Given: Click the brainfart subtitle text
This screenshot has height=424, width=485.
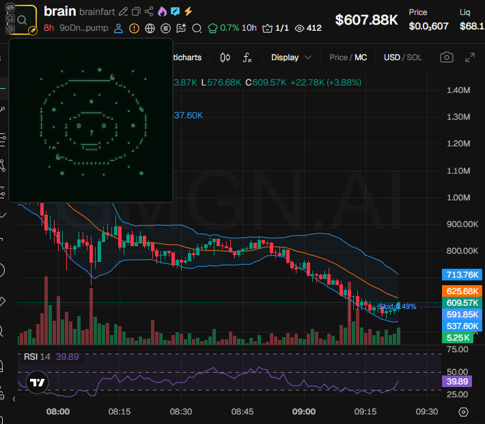Looking at the screenshot, I should tap(97, 12).
